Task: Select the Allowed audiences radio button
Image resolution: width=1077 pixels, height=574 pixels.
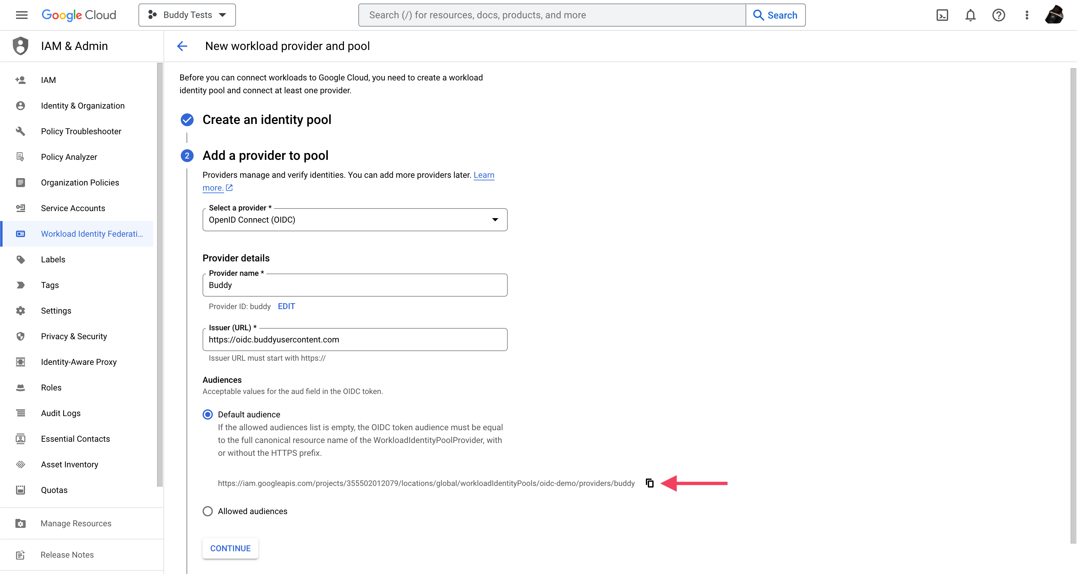Action: [208, 511]
